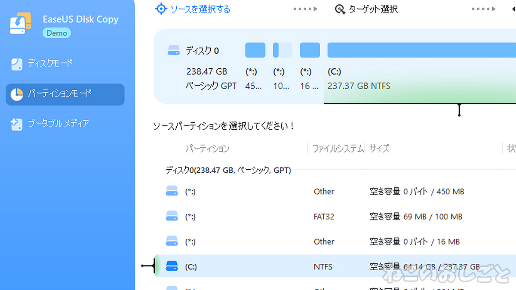This screenshot has width=516, height=290.
Task: Select the 10… partition block in disk map
Action: point(283,50)
